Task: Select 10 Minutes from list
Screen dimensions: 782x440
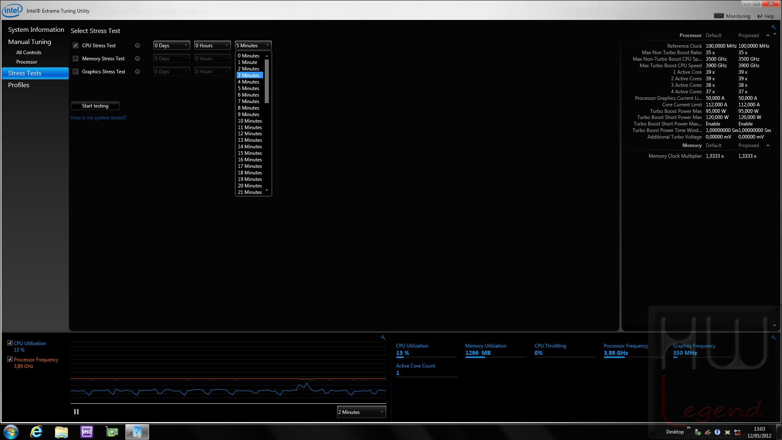Action: tap(250, 121)
